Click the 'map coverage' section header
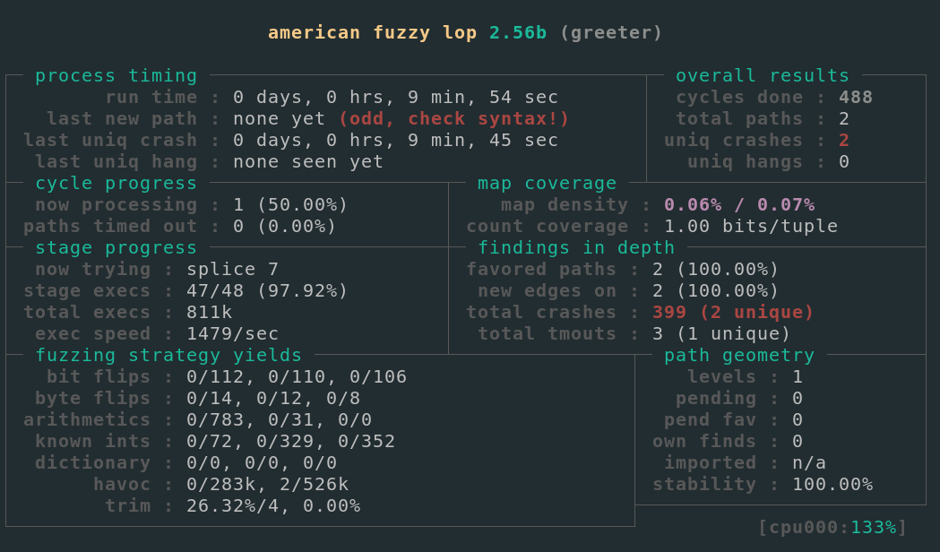 547,184
